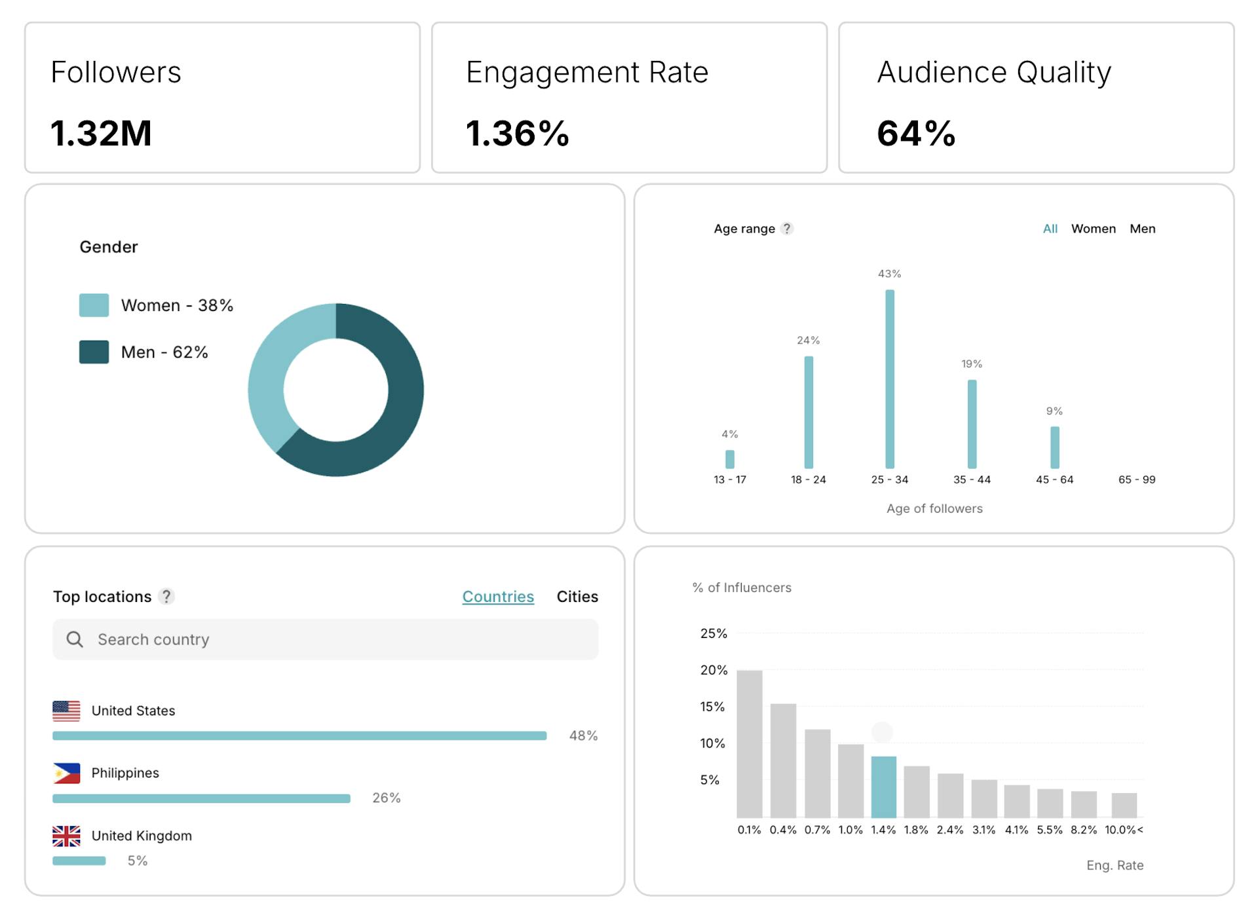Click the Men dark teal legend swatch
This screenshot has height=919, width=1258.
[94, 352]
